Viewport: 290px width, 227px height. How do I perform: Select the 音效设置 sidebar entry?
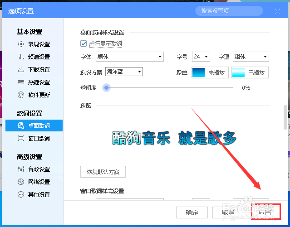[x=39, y=169]
